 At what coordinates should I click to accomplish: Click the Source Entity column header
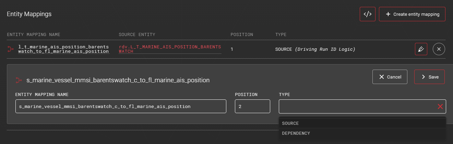click(x=137, y=35)
